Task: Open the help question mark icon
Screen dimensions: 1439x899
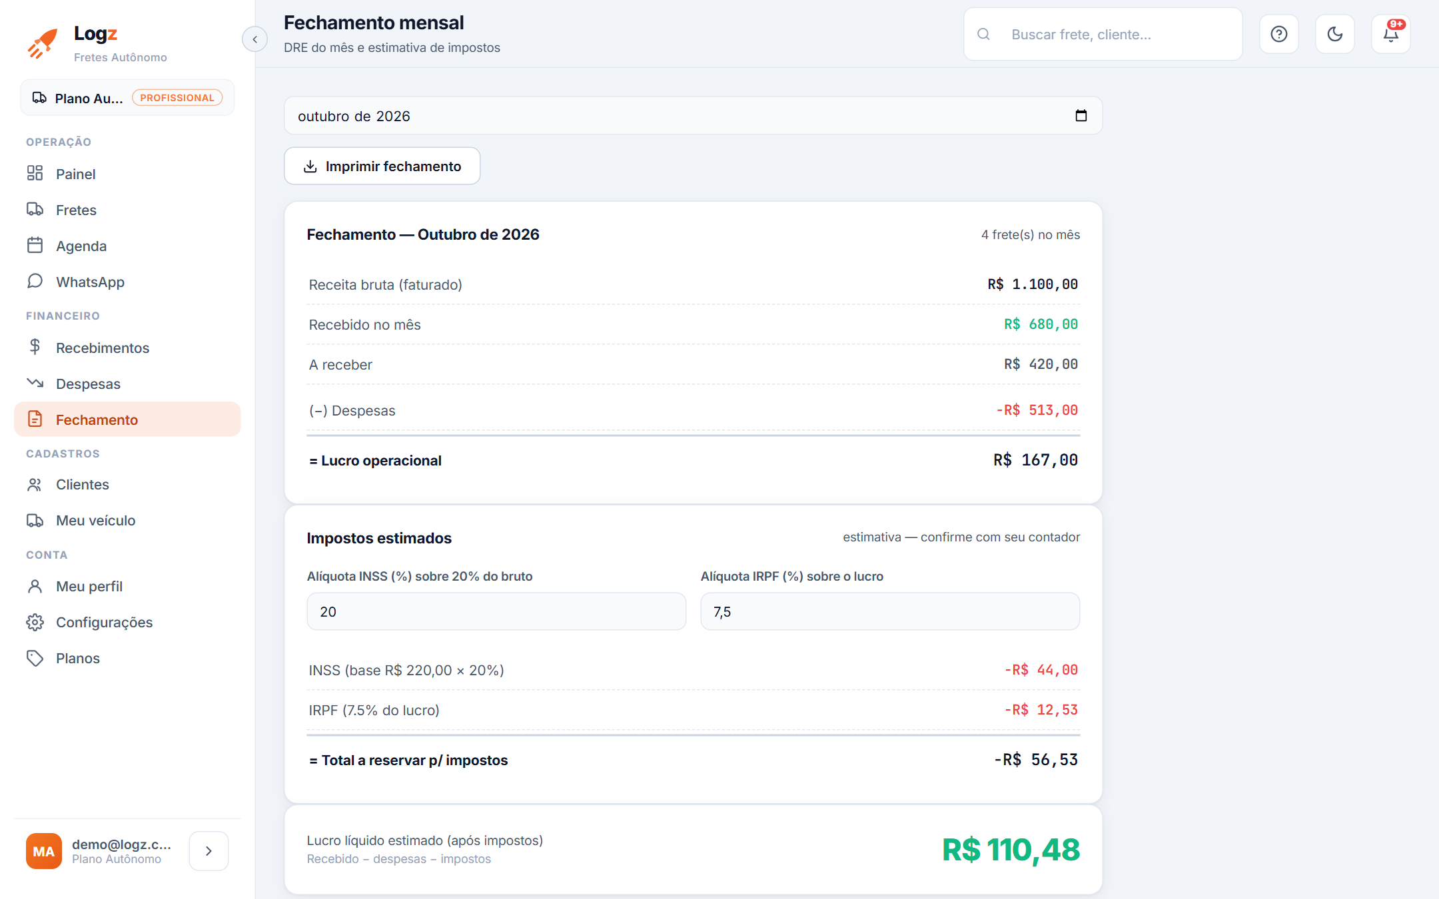Action: 1278,34
